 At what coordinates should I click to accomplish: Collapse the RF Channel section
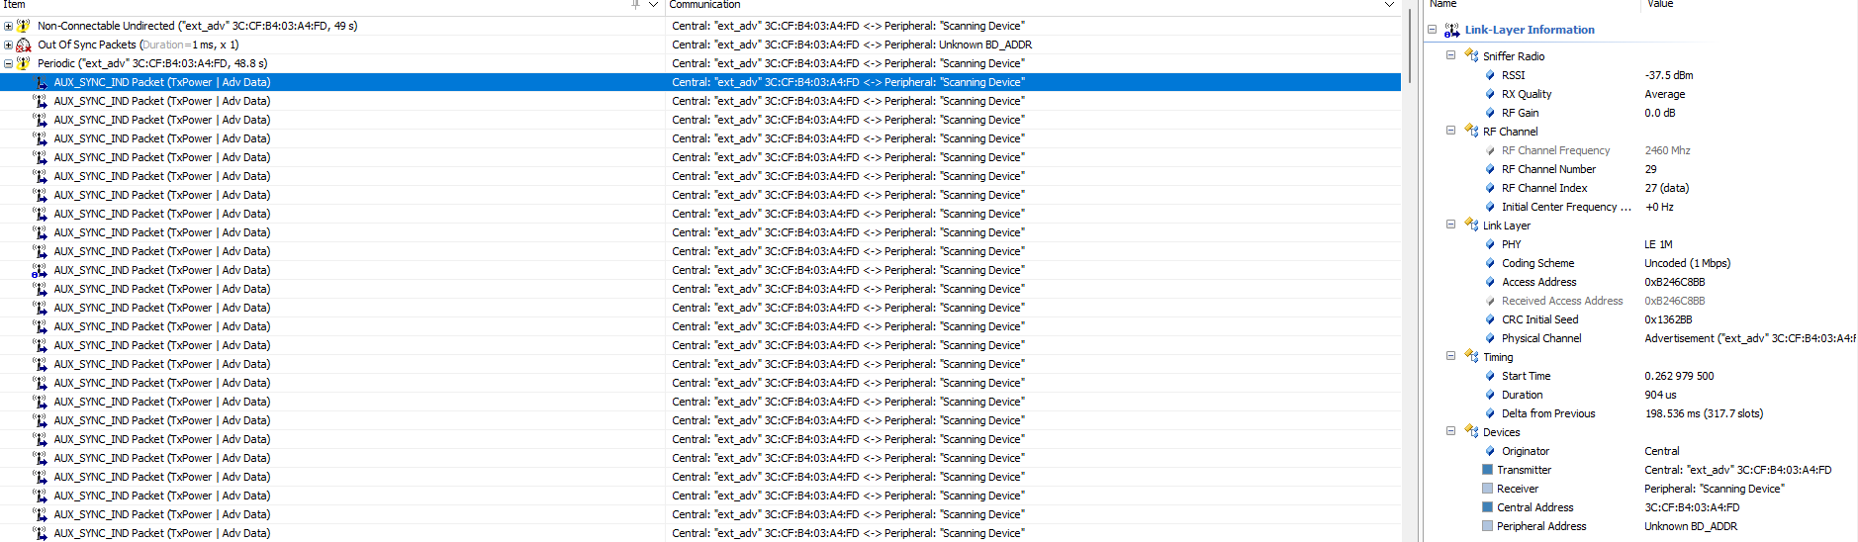pyautogui.click(x=1450, y=131)
